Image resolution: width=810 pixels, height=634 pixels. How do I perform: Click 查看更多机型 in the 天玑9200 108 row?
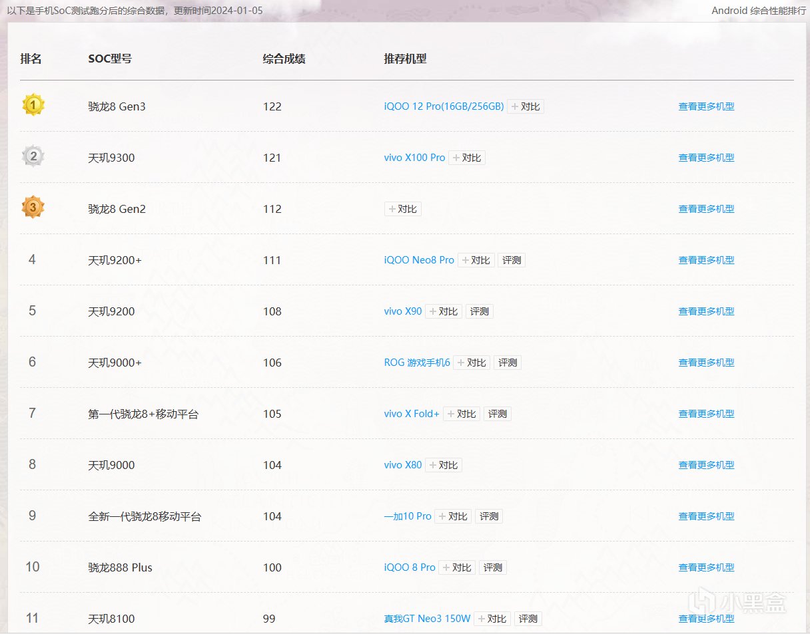pyautogui.click(x=706, y=311)
